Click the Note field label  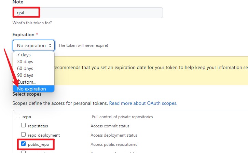[18, 2]
